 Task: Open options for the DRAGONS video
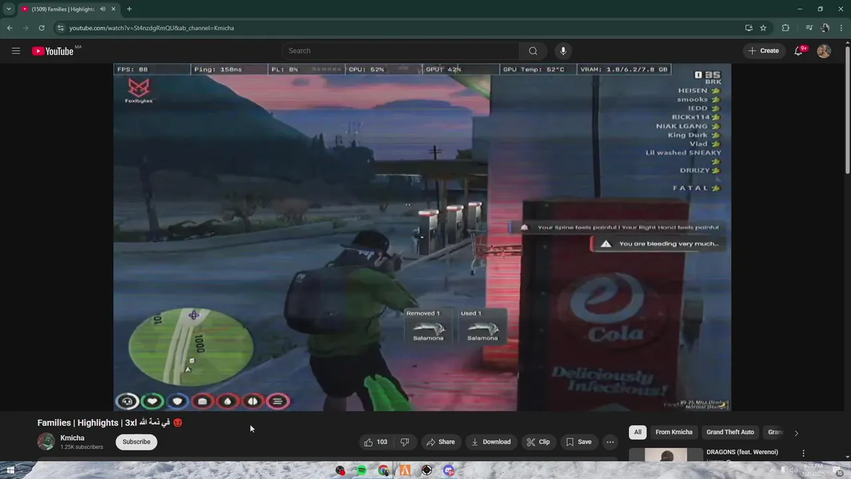tap(803, 453)
